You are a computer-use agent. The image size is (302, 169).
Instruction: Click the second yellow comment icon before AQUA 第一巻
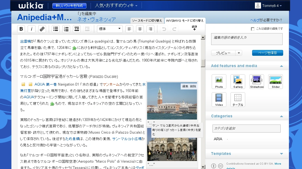[x=30, y=84]
